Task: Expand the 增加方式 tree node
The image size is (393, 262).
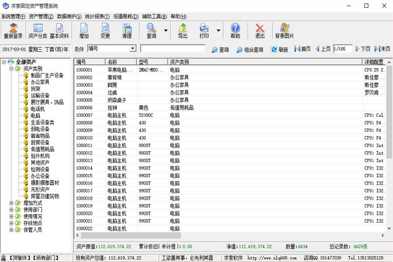Action: (11, 203)
